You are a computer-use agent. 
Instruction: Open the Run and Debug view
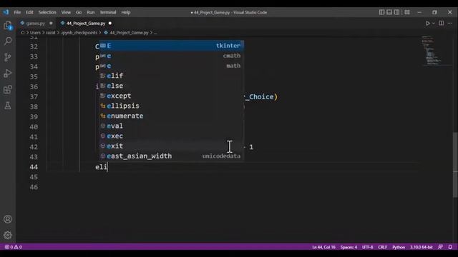[8, 73]
